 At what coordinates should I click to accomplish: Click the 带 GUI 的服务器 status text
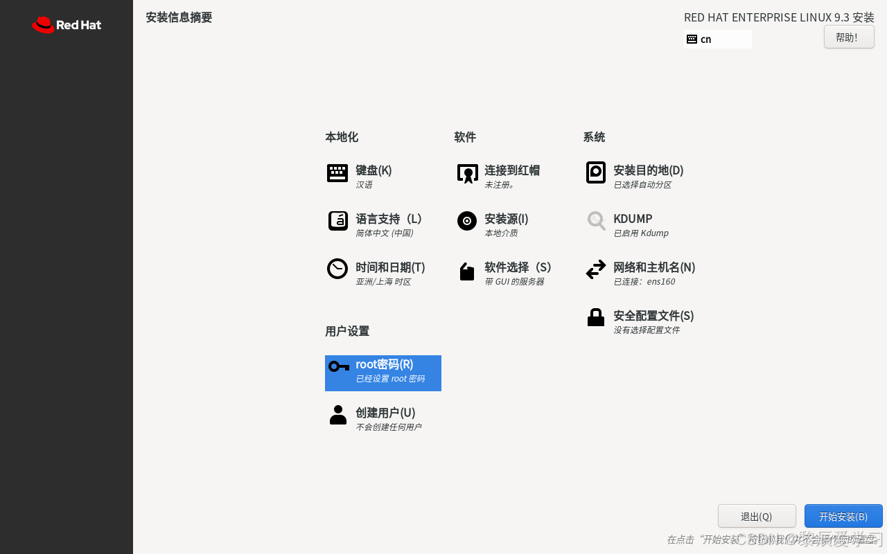[x=514, y=282]
